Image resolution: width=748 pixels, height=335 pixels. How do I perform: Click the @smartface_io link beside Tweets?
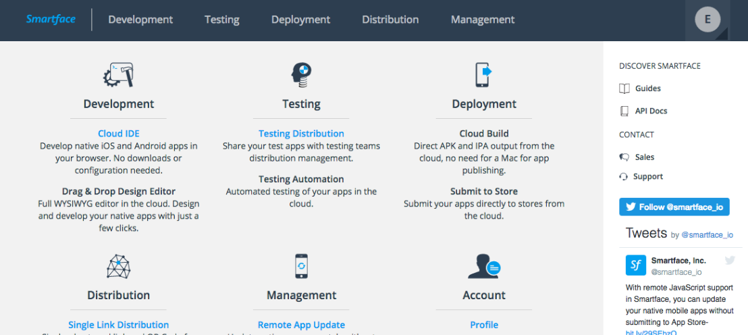(707, 235)
